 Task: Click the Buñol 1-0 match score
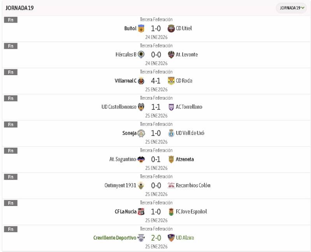coord(156,28)
